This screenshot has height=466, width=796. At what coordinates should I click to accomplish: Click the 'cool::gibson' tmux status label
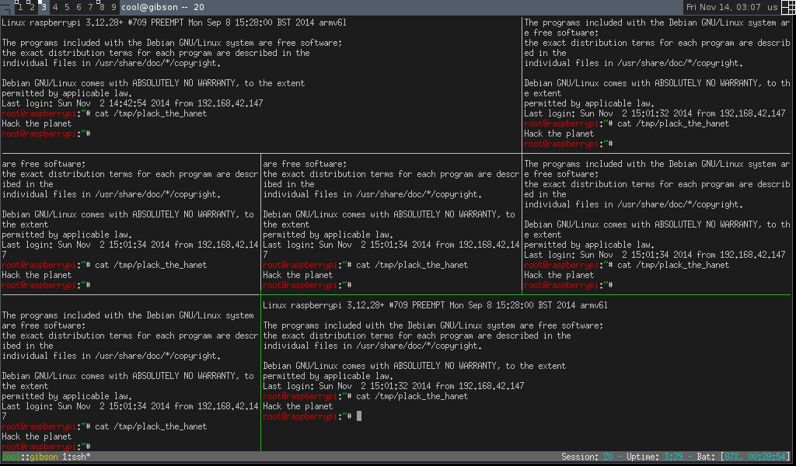coord(30,457)
